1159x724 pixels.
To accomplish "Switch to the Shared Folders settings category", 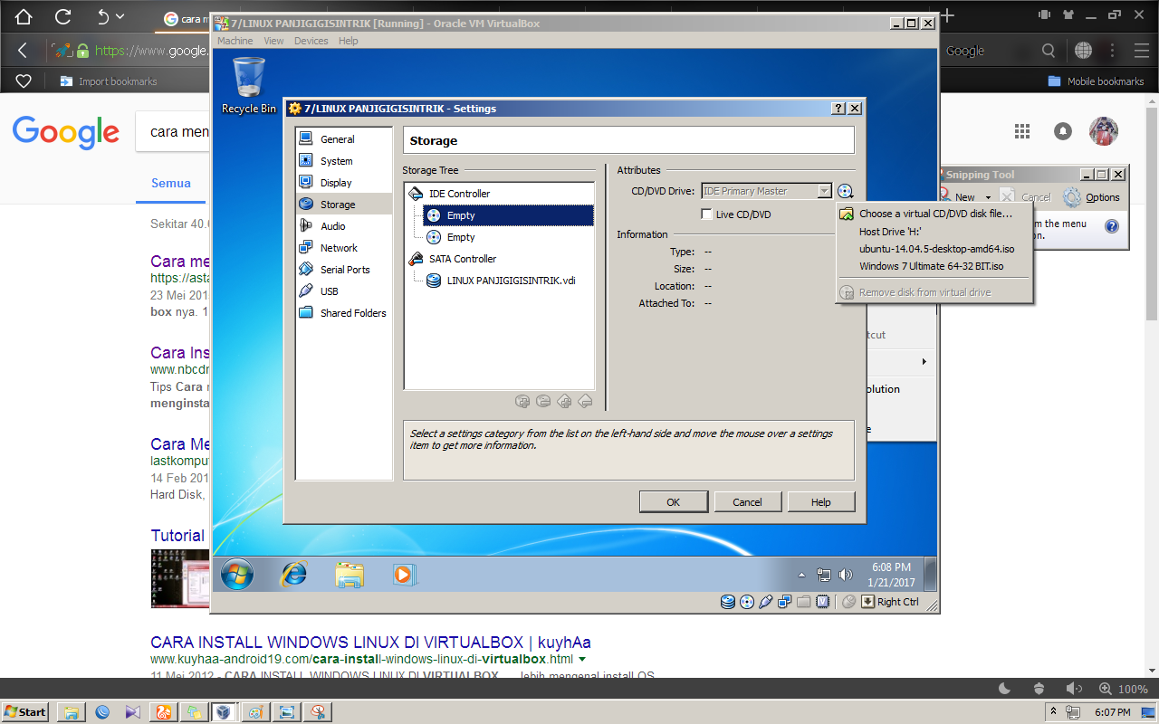I will [x=344, y=313].
